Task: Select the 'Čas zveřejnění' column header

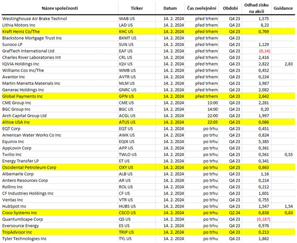Action: tap(200, 8)
